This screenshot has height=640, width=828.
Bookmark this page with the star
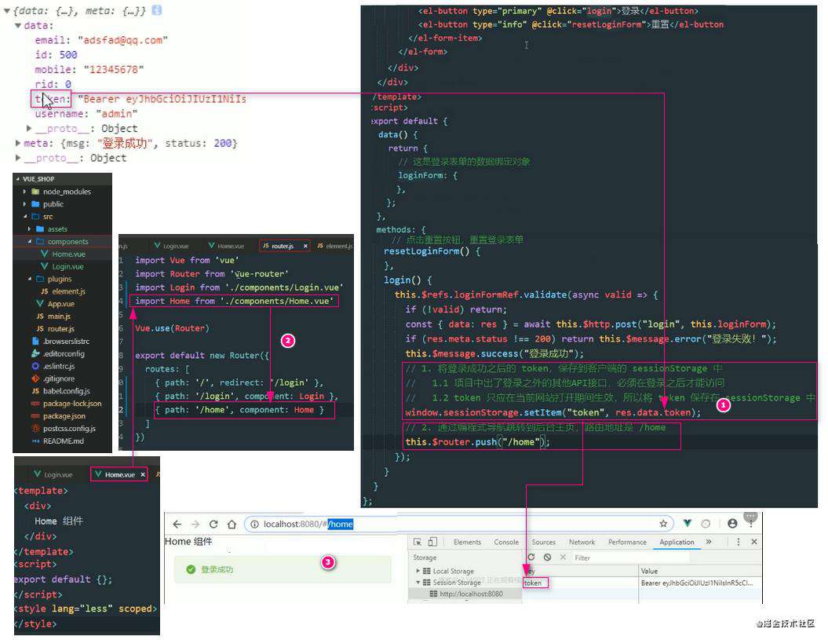663,523
